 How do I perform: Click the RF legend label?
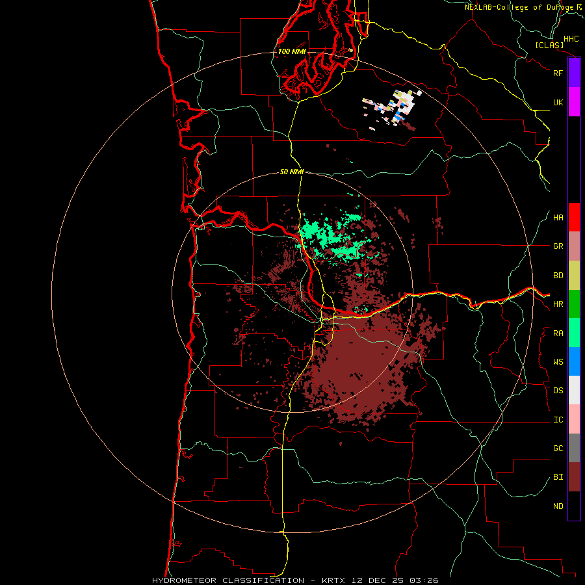point(558,73)
